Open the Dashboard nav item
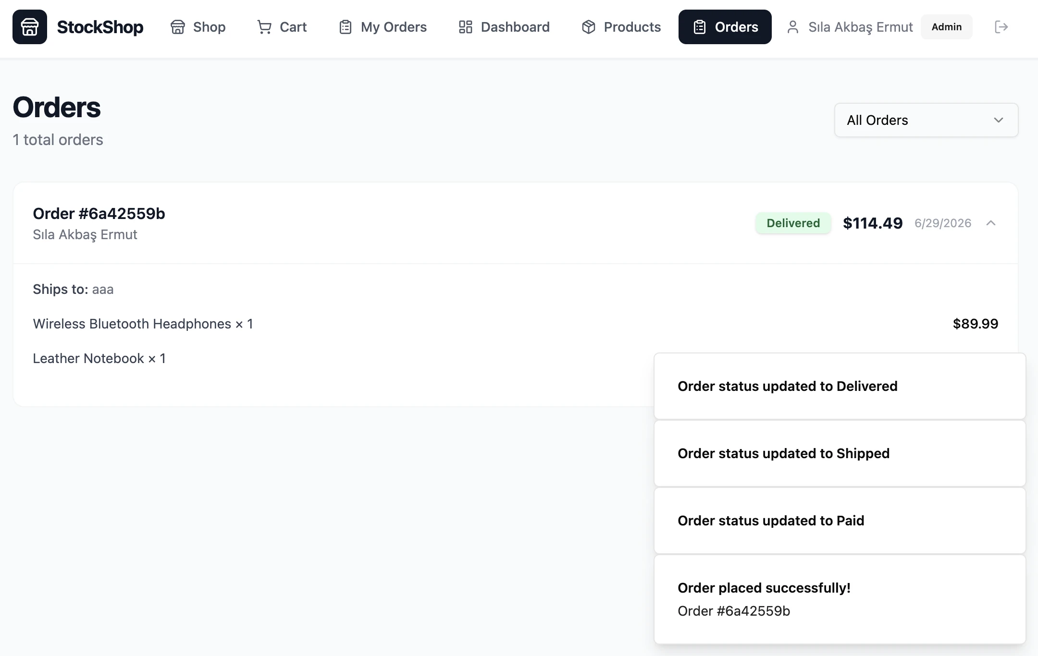The height and width of the screenshot is (656, 1038). 504,27
